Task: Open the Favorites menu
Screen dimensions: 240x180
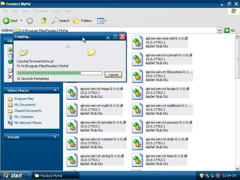Action: (41, 11)
